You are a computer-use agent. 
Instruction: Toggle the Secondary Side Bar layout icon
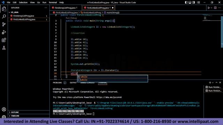[x=194, y=2]
